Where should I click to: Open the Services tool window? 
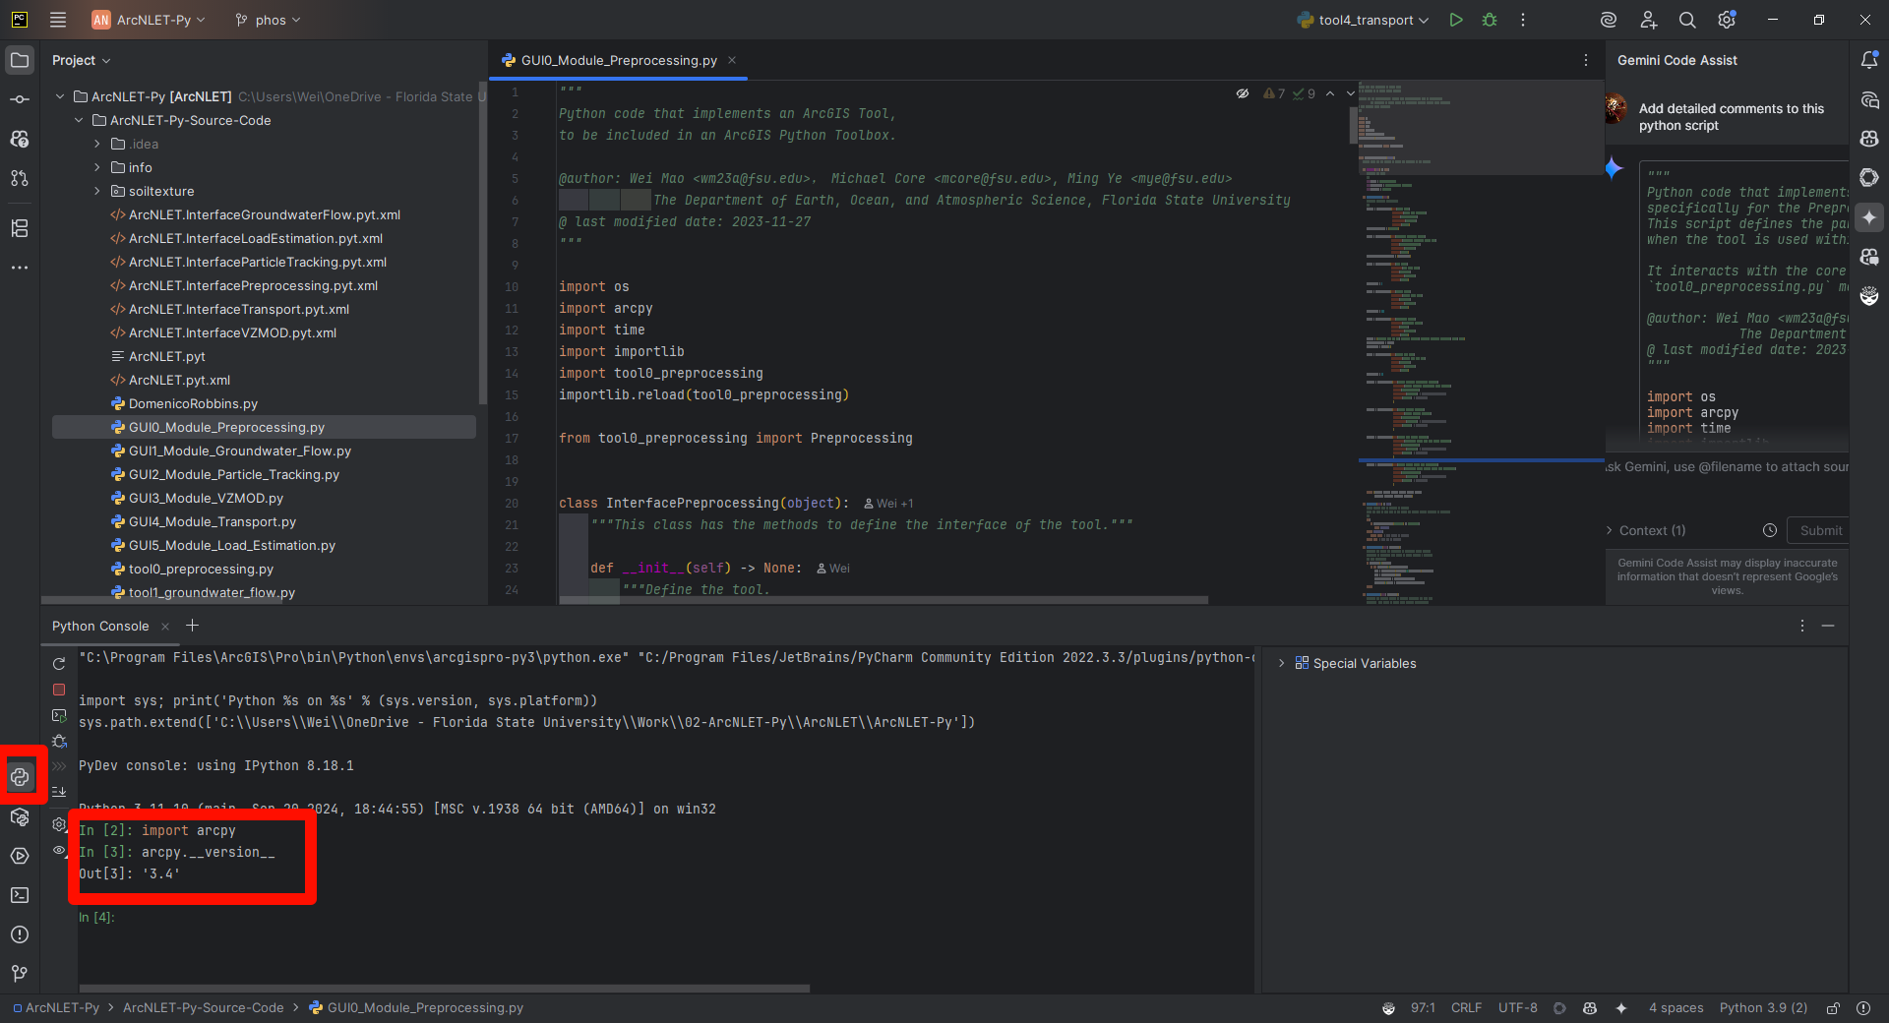[x=20, y=856]
